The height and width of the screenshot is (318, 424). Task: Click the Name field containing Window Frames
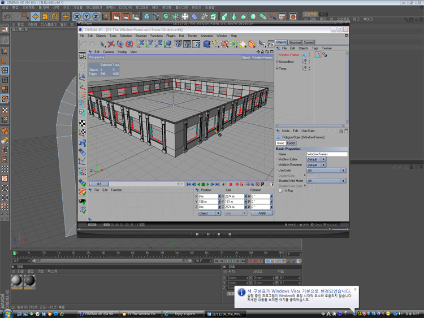point(327,154)
